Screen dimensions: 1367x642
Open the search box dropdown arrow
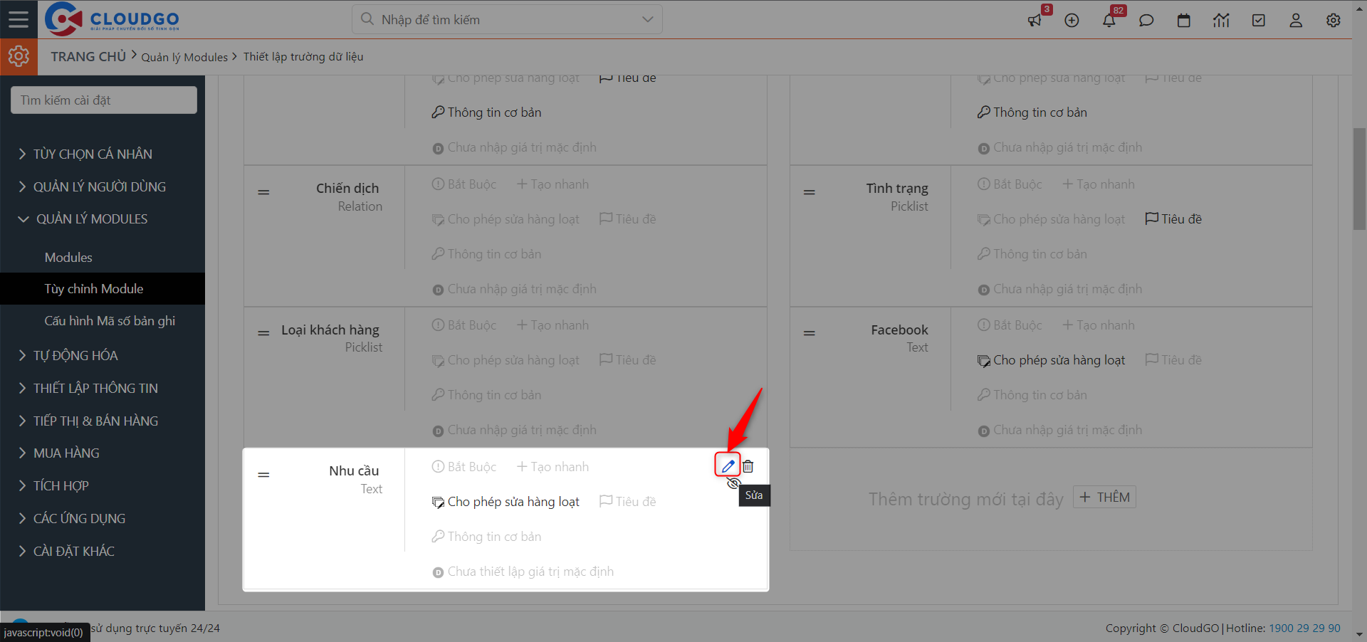point(647,19)
